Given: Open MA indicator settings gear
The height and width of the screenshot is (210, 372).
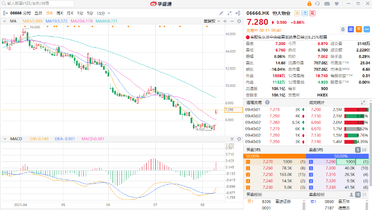Looking at the screenshot, I should (x=239, y=21).
